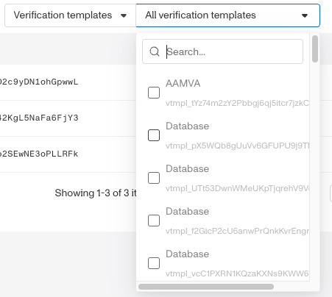Select the vtmpl_UTt53DwnWMe template ID text

point(237,188)
